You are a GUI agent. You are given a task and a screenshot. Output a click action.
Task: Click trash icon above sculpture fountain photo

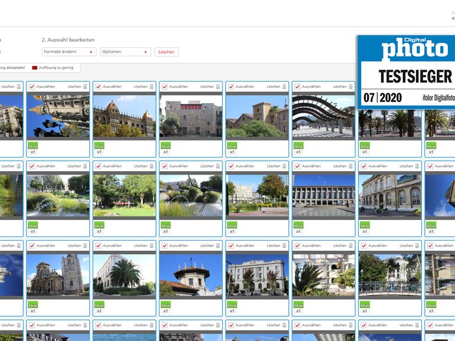(217, 166)
